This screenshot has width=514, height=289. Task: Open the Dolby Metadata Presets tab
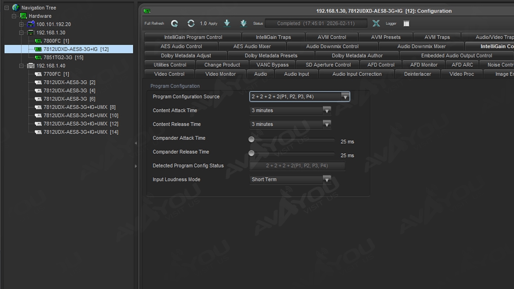[271, 56]
